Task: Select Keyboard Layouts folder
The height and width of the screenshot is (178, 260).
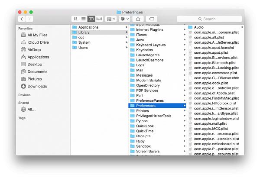Action: pyautogui.click(x=157, y=45)
